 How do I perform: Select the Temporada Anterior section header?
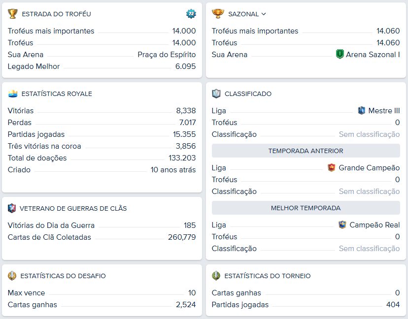(306, 151)
